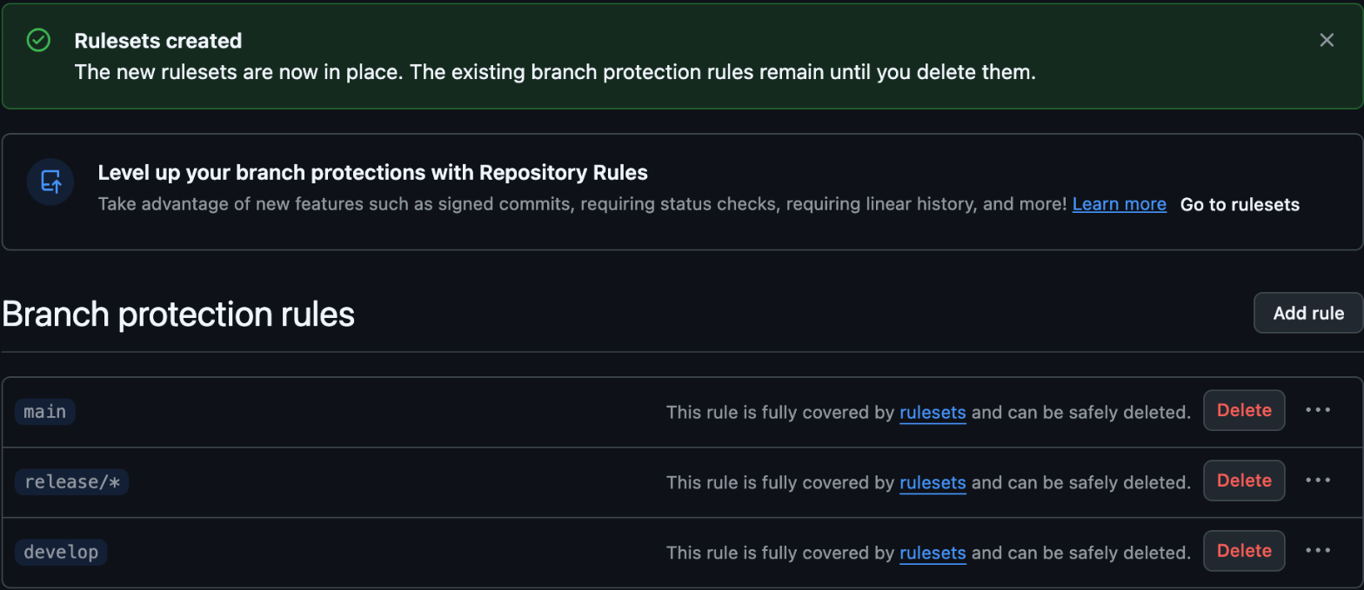Delete the main branch rule
1364x590 pixels.
[x=1244, y=410]
